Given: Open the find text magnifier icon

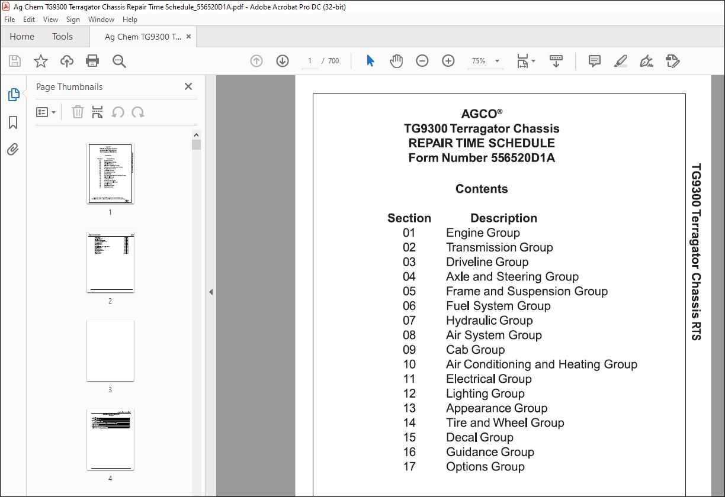Looking at the screenshot, I should (x=119, y=61).
